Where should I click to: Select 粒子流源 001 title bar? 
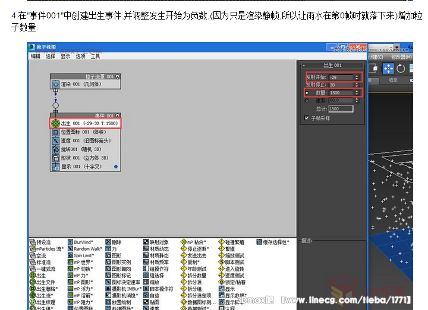(x=85, y=76)
